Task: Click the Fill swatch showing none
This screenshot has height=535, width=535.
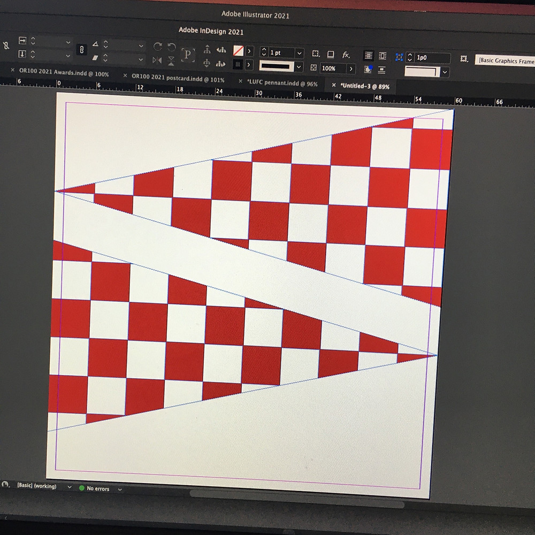Action: pyautogui.click(x=238, y=51)
